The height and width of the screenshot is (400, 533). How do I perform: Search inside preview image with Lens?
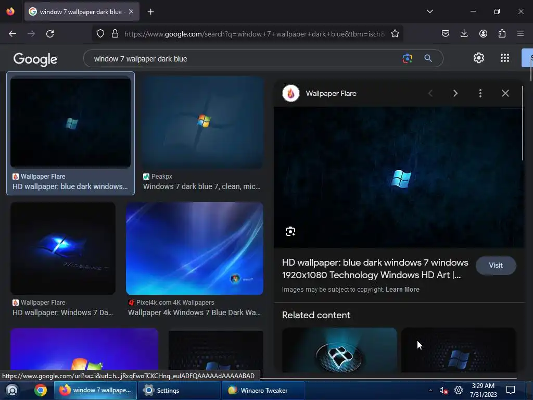tap(290, 231)
